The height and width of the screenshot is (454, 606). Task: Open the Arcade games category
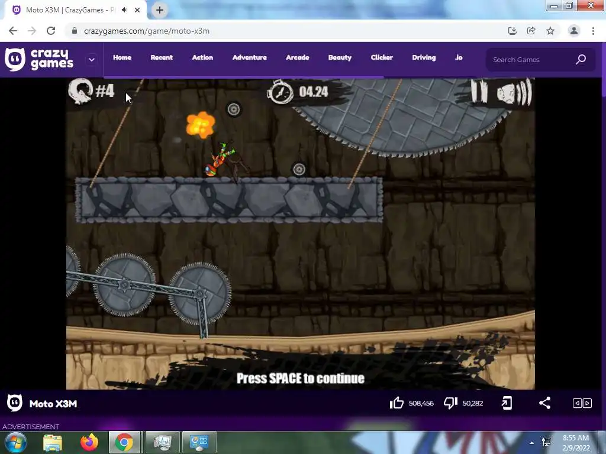[298, 57]
